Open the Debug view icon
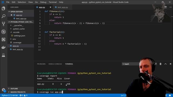Image resolution: width=173 pixels, height=97 pixels. click(x=4, y=32)
